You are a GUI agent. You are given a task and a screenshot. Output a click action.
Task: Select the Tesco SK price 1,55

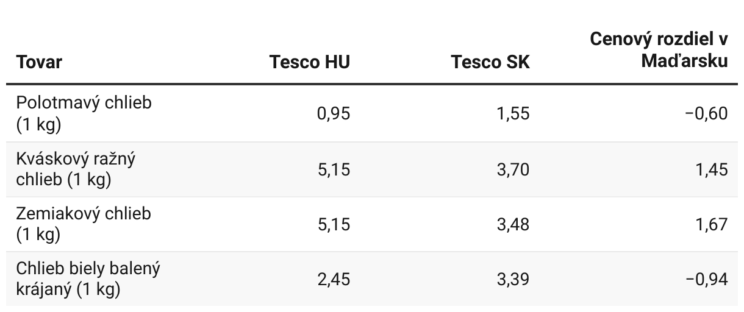[x=513, y=114]
